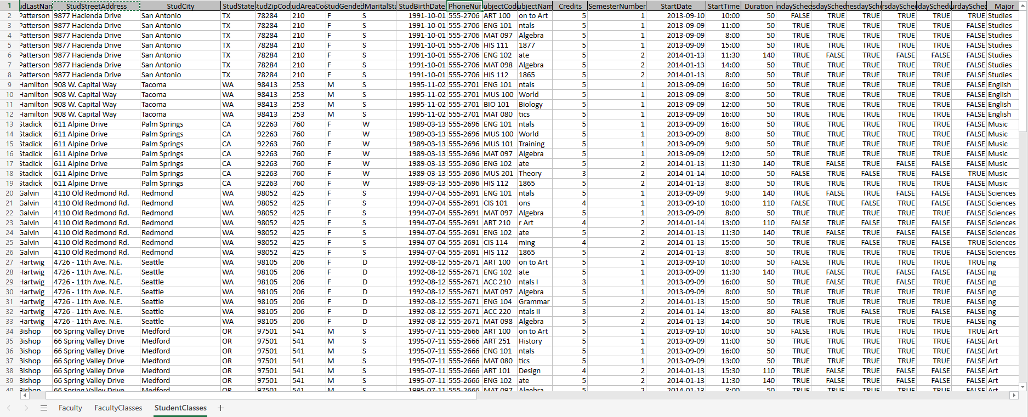
Task: Click the Biology subject name cell
Action: point(535,105)
